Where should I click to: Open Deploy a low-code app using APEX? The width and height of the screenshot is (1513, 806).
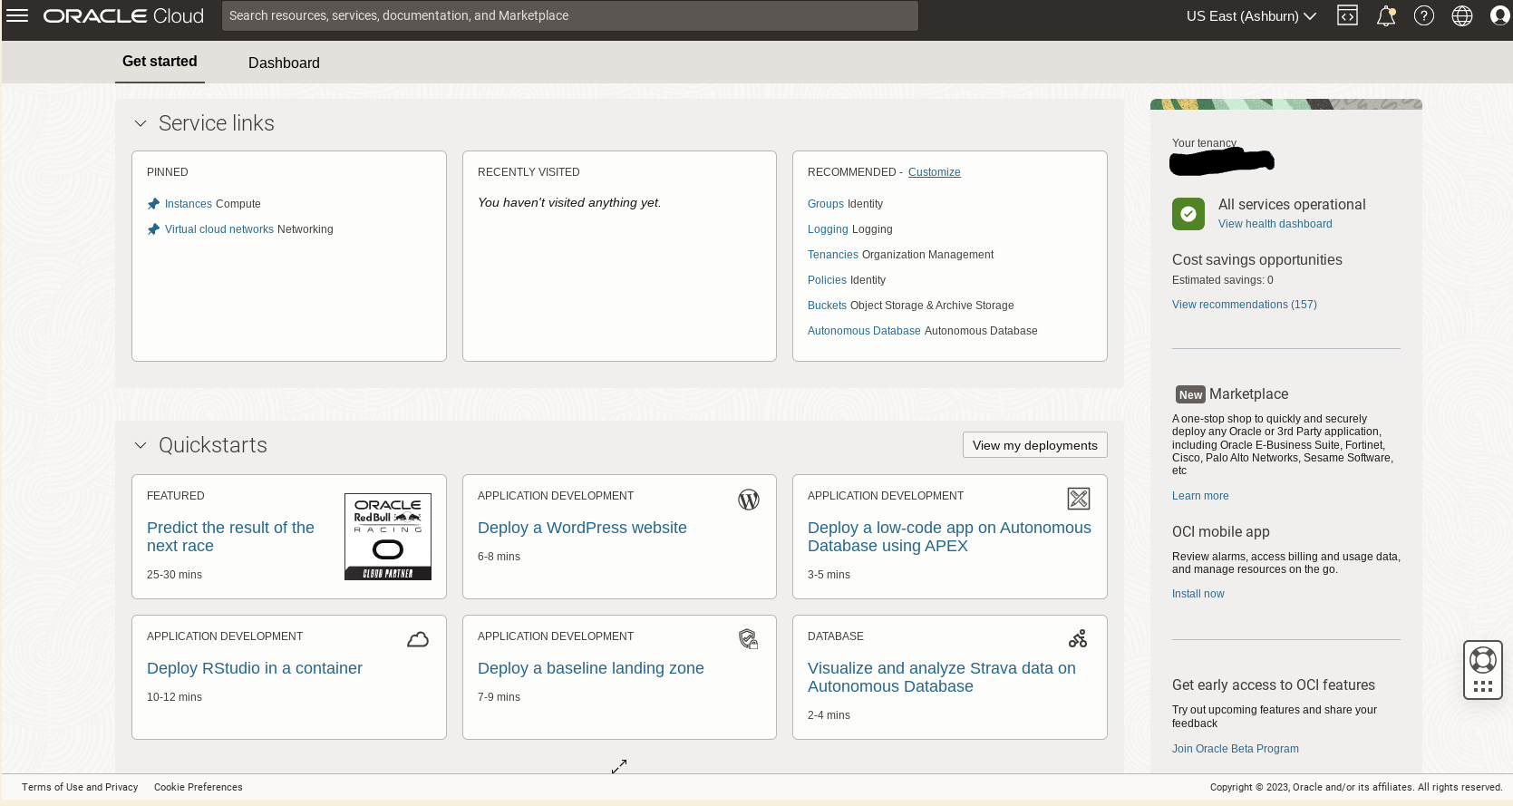click(x=949, y=537)
